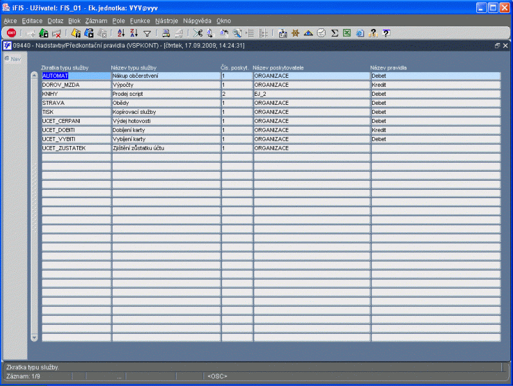Select the STRAVA cell

[76, 103]
